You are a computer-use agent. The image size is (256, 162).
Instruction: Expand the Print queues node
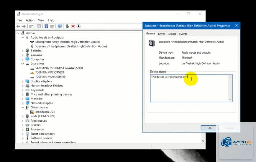click(23, 121)
